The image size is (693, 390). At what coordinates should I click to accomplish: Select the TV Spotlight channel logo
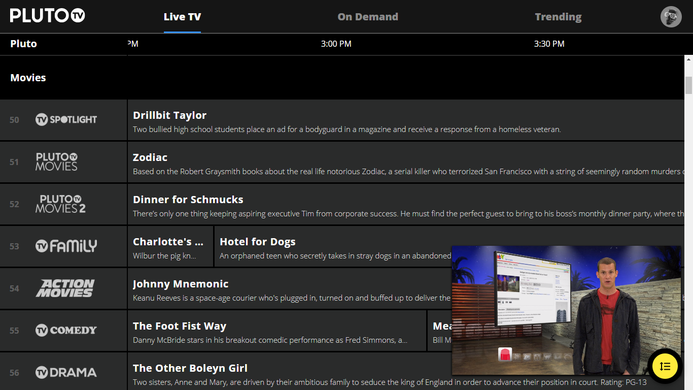pyautogui.click(x=66, y=120)
